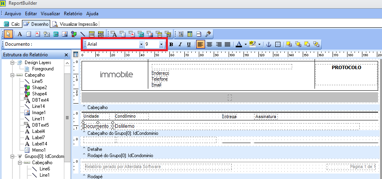This screenshot has width=382, height=179.
Task: Toggle Bold formatting
Action: tap(171, 45)
